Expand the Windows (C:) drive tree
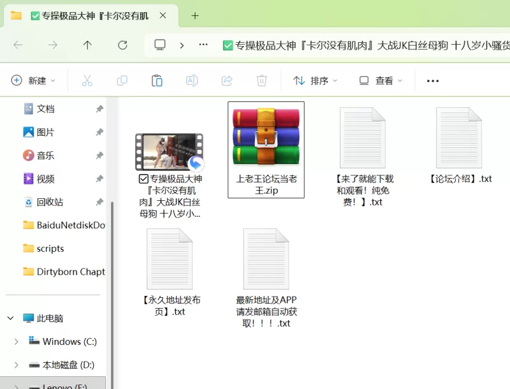Image resolution: width=510 pixels, height=389 pixels. pyautogui.click(x=16, y=342)
